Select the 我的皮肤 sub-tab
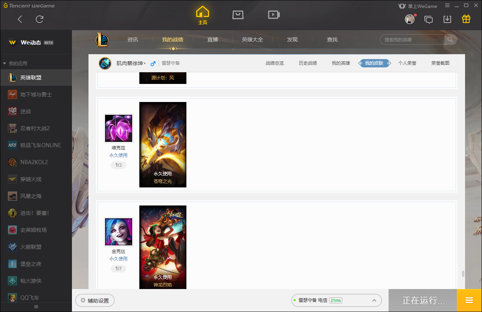This screenshot has width=482, height=312. click(x=374, y=63)
